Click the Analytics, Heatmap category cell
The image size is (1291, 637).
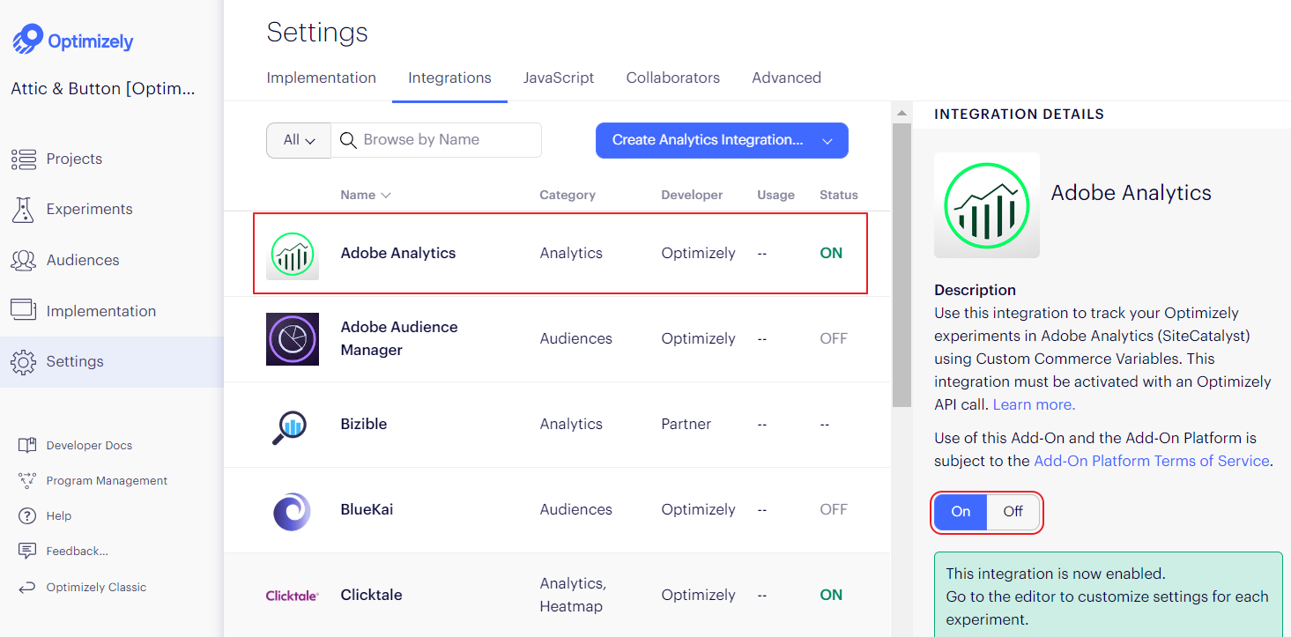[x=573, y=595]
